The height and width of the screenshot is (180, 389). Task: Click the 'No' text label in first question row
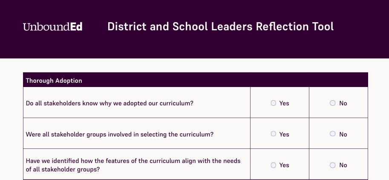click(x=343, y=103)
